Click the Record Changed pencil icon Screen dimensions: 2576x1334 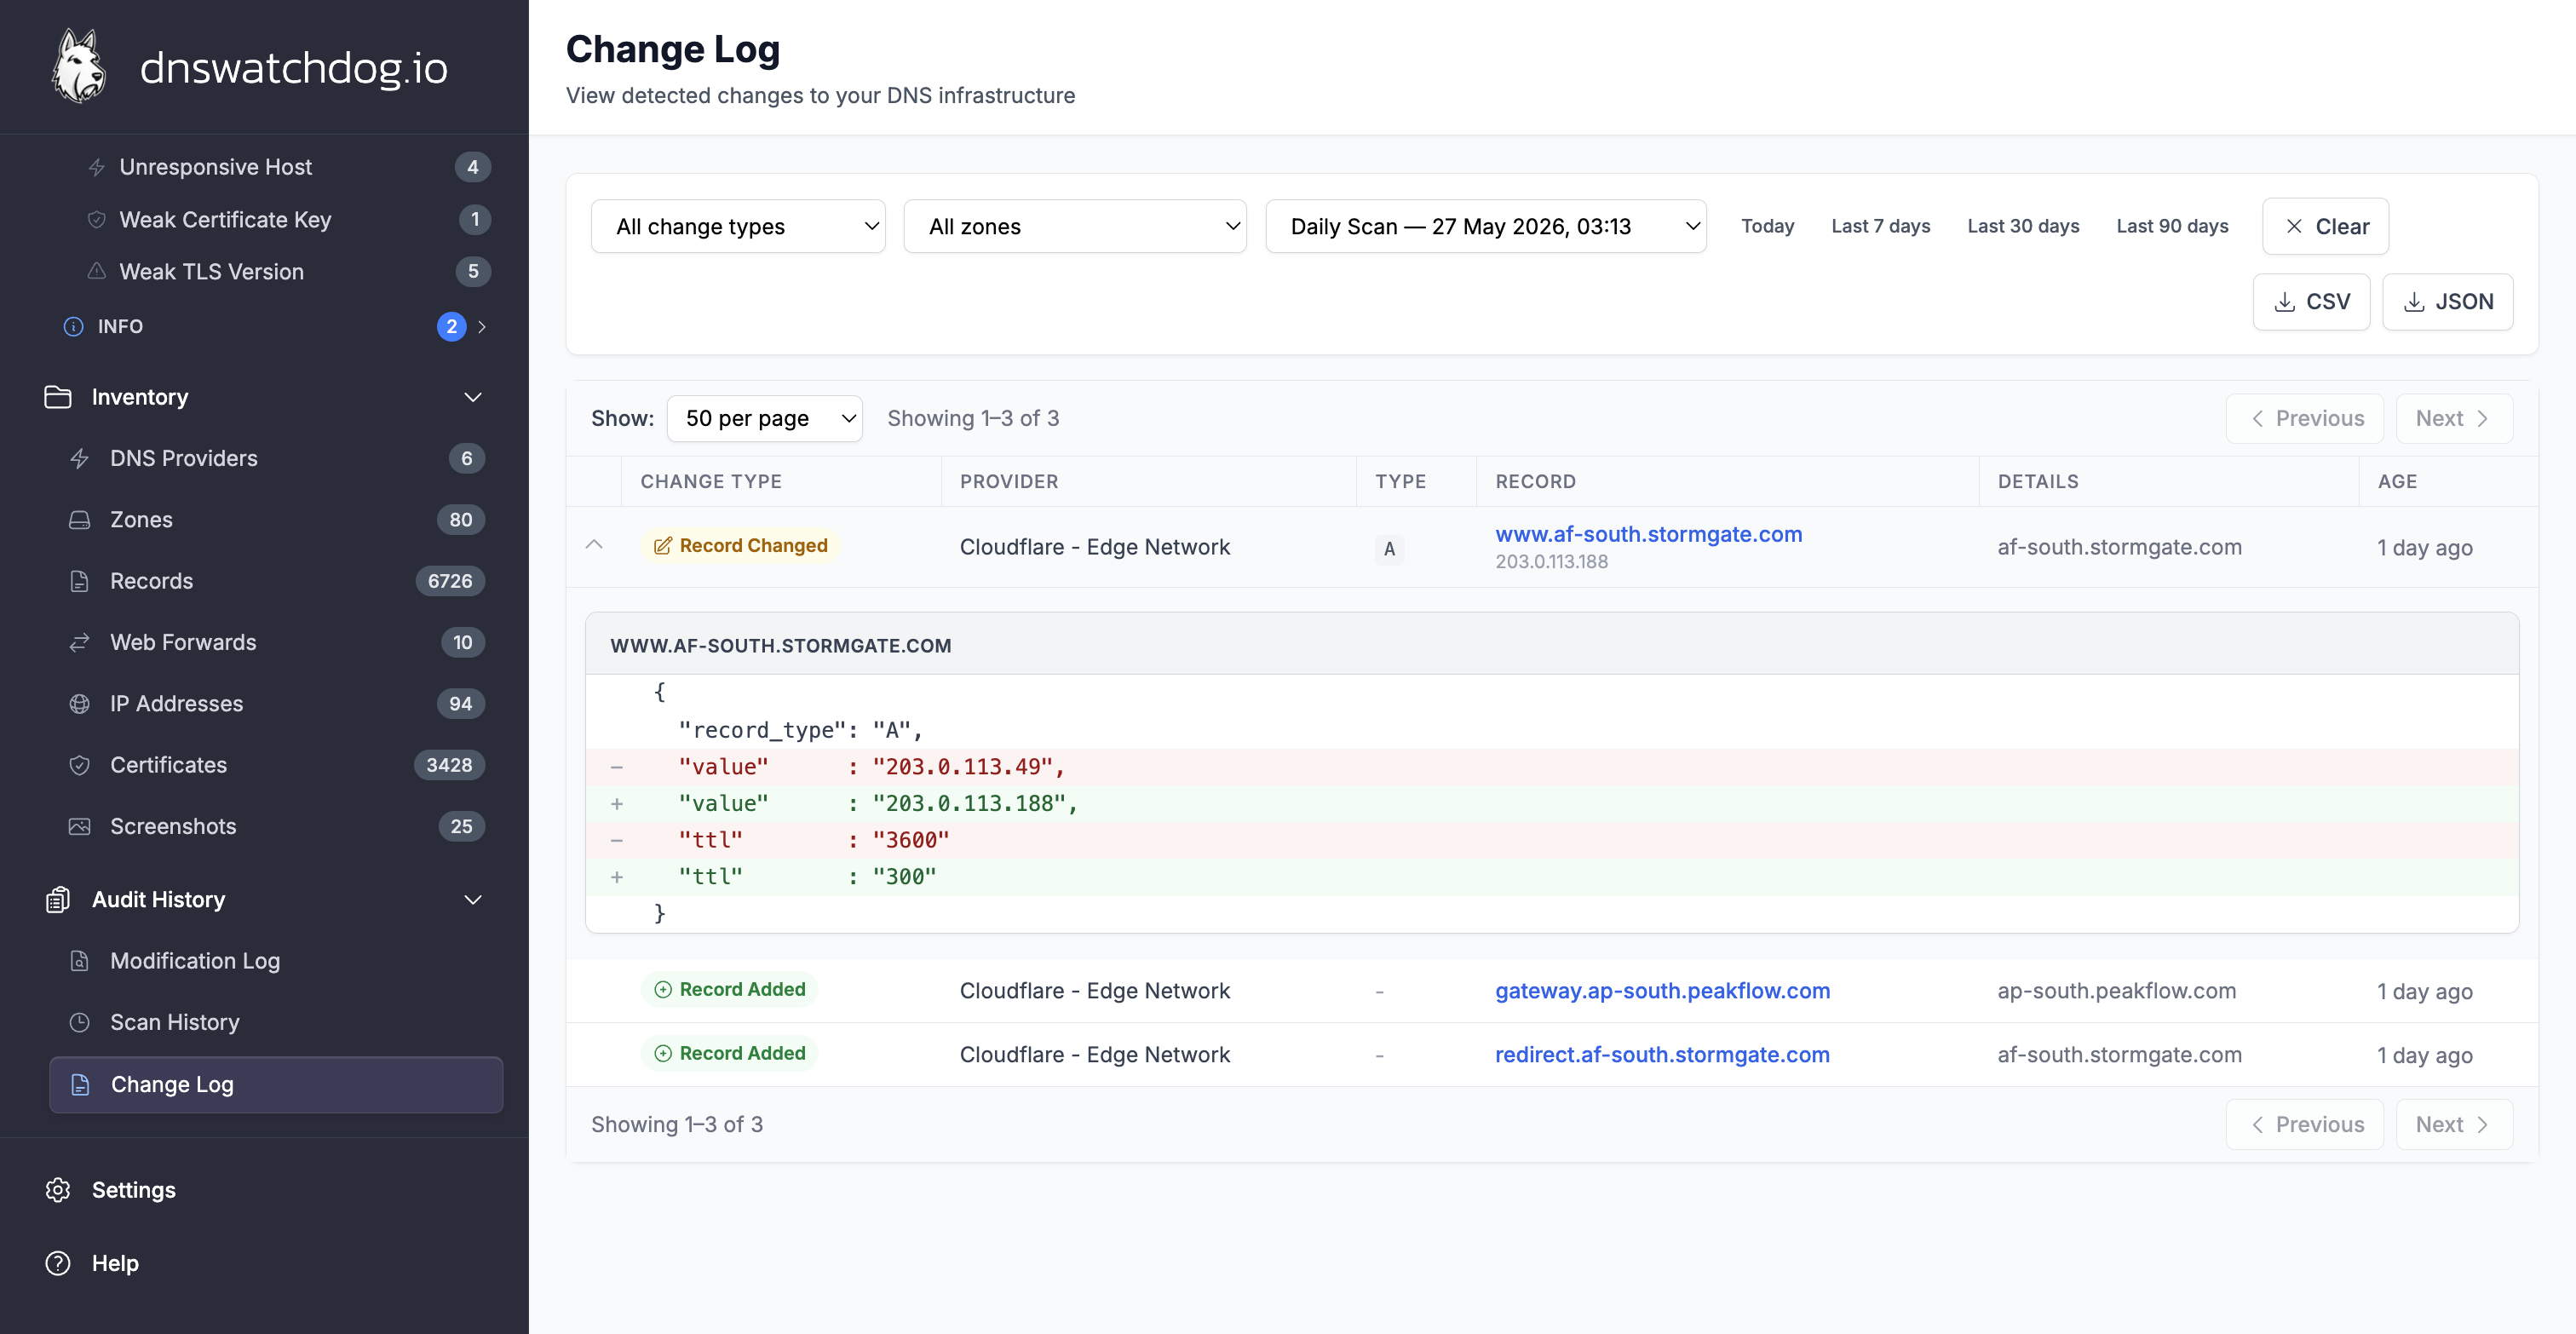pyautogui.click(x=662, y=546)
